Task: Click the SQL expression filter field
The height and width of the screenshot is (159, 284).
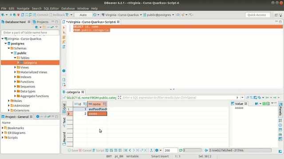Action: point(178,98)
